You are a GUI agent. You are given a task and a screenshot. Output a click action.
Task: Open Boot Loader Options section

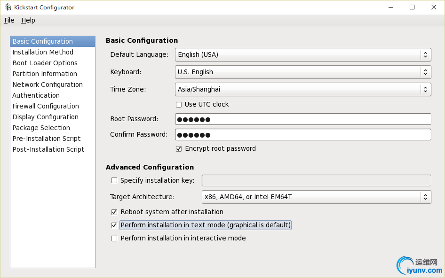coord(53,63)
